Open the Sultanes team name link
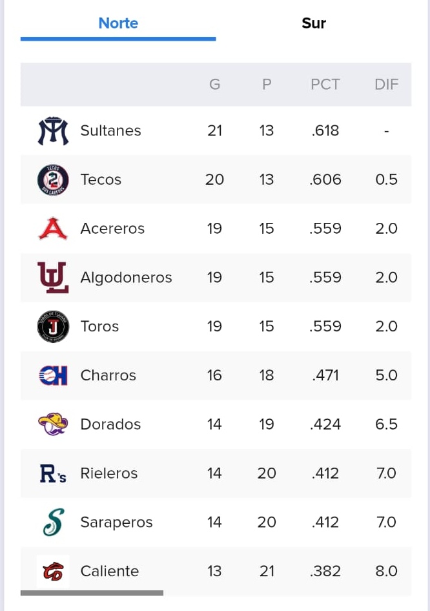This screenshot has width=430, height=611. click(x=110, y=130)
